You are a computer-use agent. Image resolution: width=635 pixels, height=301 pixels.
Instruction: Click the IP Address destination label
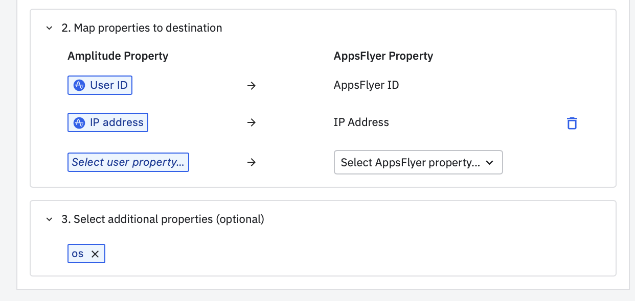pyautogui.click(x=361, y=122)
